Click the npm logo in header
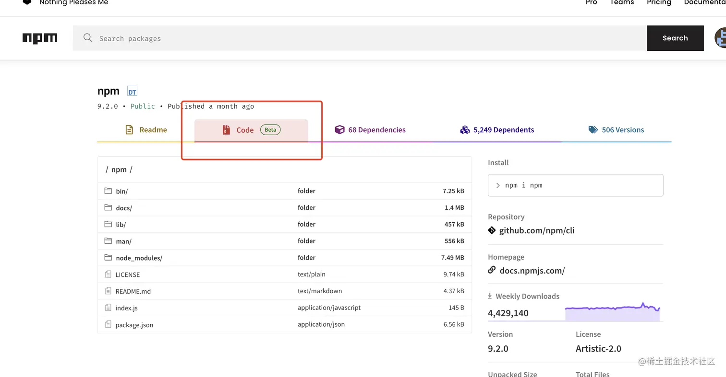Viewport: 726px width, 377px height. [40, 38]
